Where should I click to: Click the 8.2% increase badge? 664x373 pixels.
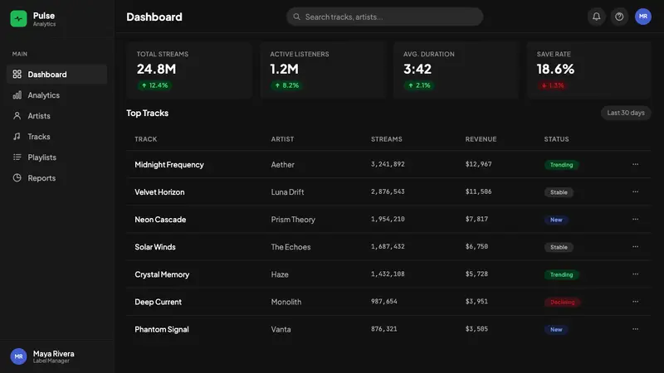pyautogui.click(x=286, y=85)
